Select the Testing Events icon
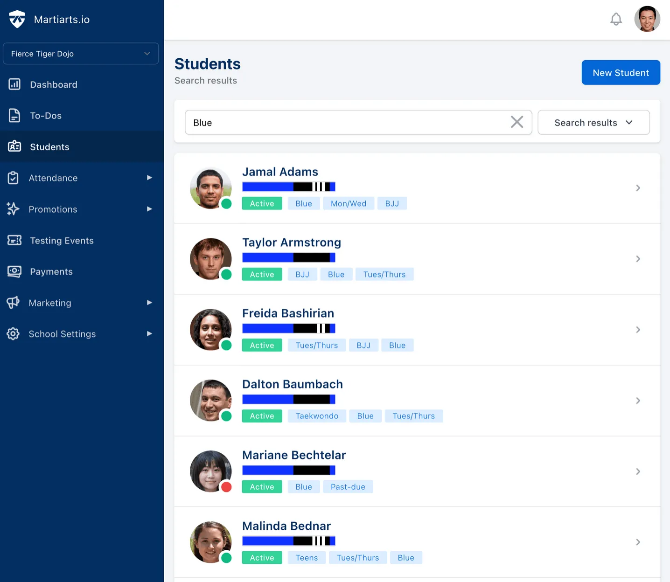 14,240
